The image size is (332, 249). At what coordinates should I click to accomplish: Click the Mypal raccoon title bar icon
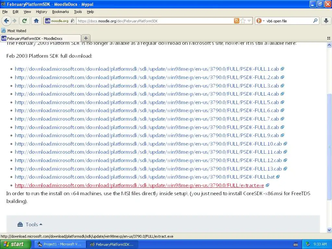click(3, 4)
